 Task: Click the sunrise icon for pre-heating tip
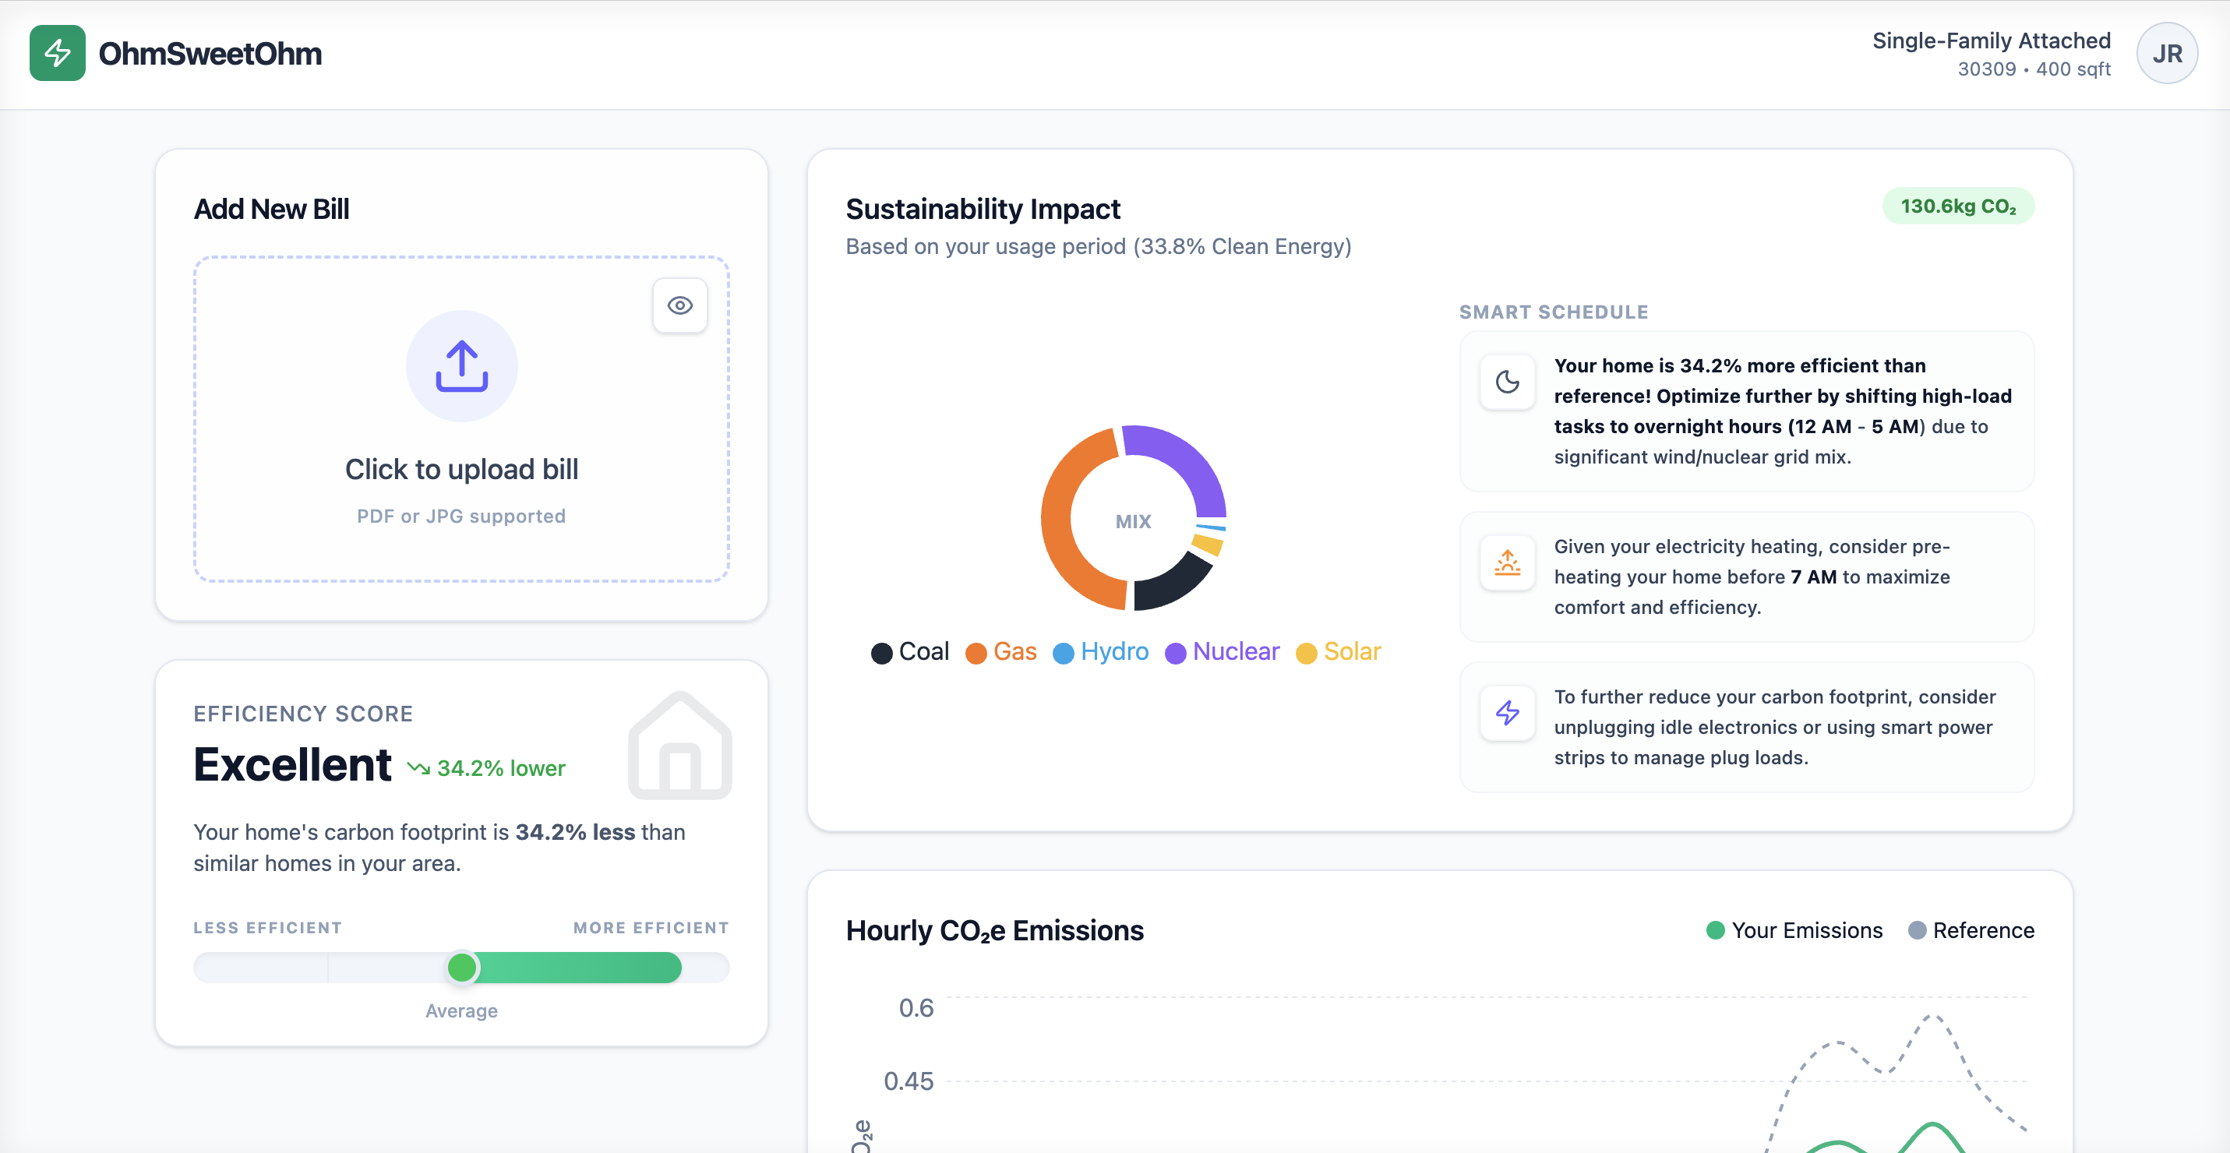pos(1507,562)
